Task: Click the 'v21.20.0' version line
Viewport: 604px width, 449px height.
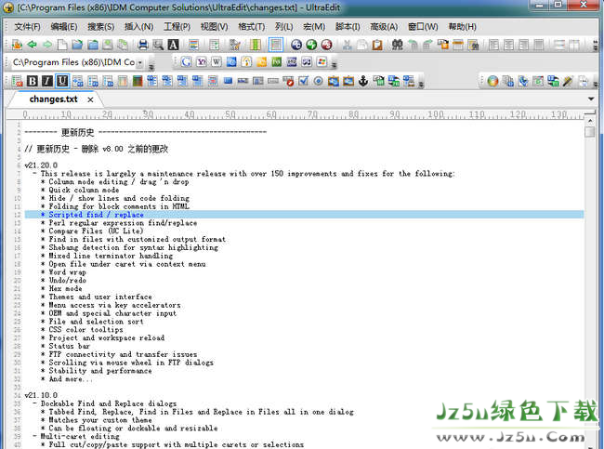Action: point(41,165)
